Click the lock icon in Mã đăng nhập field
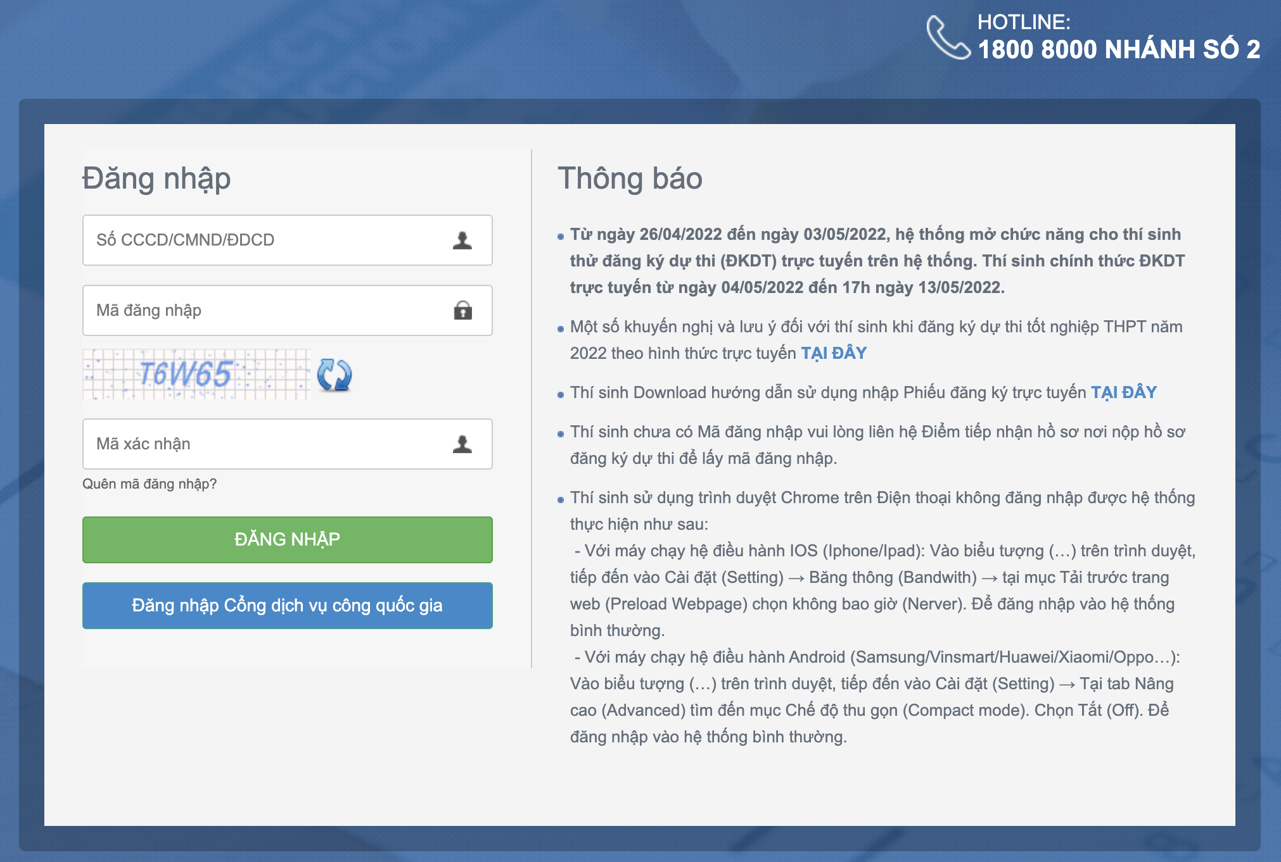1281x862 pixels. pos(462,310)
